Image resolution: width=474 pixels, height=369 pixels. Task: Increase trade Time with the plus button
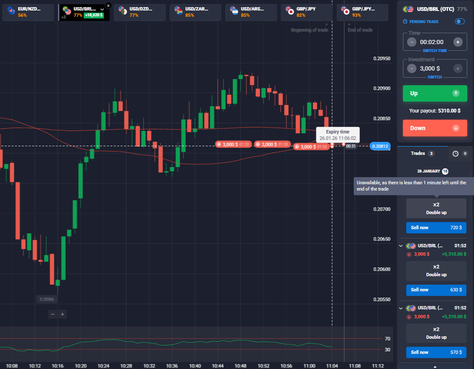point(458,42)
